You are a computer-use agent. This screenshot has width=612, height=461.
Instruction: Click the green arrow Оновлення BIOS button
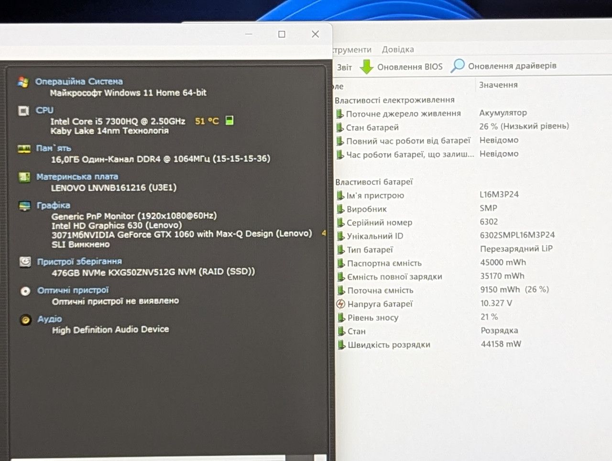tap(402, 67)
